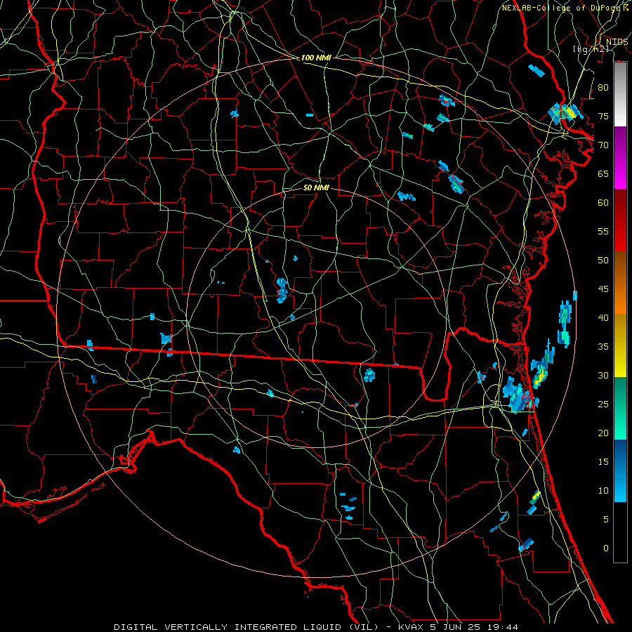The image size is (632, 632).
Task: Click the black bottom segment of the VIL scale
Action: click(620, 532)
